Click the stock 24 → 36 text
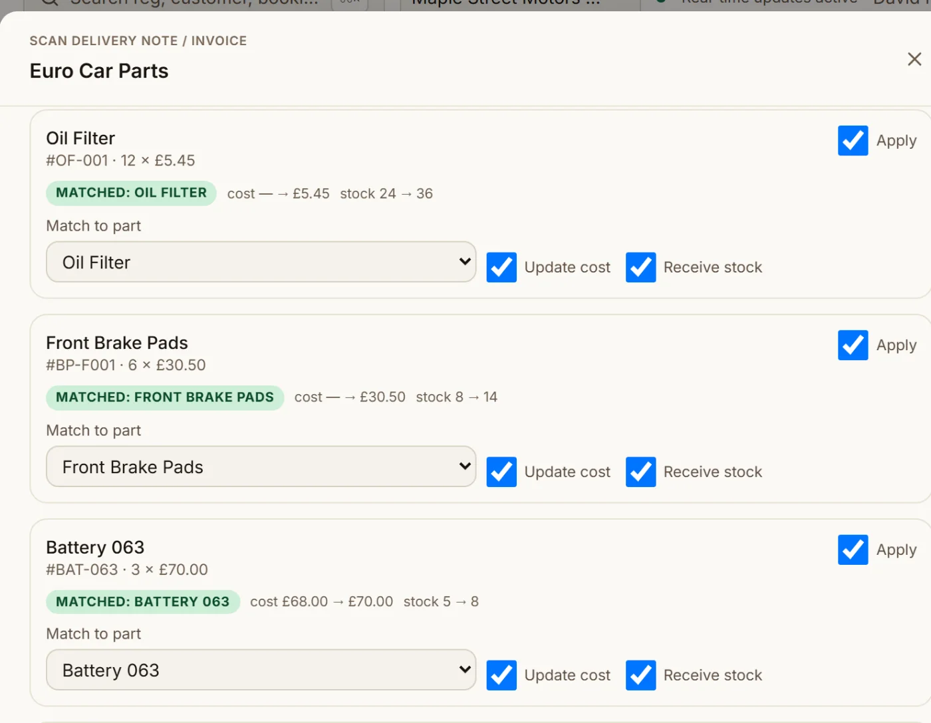Image resolution: width=931 pixels, height=723 pixels. 386,193
